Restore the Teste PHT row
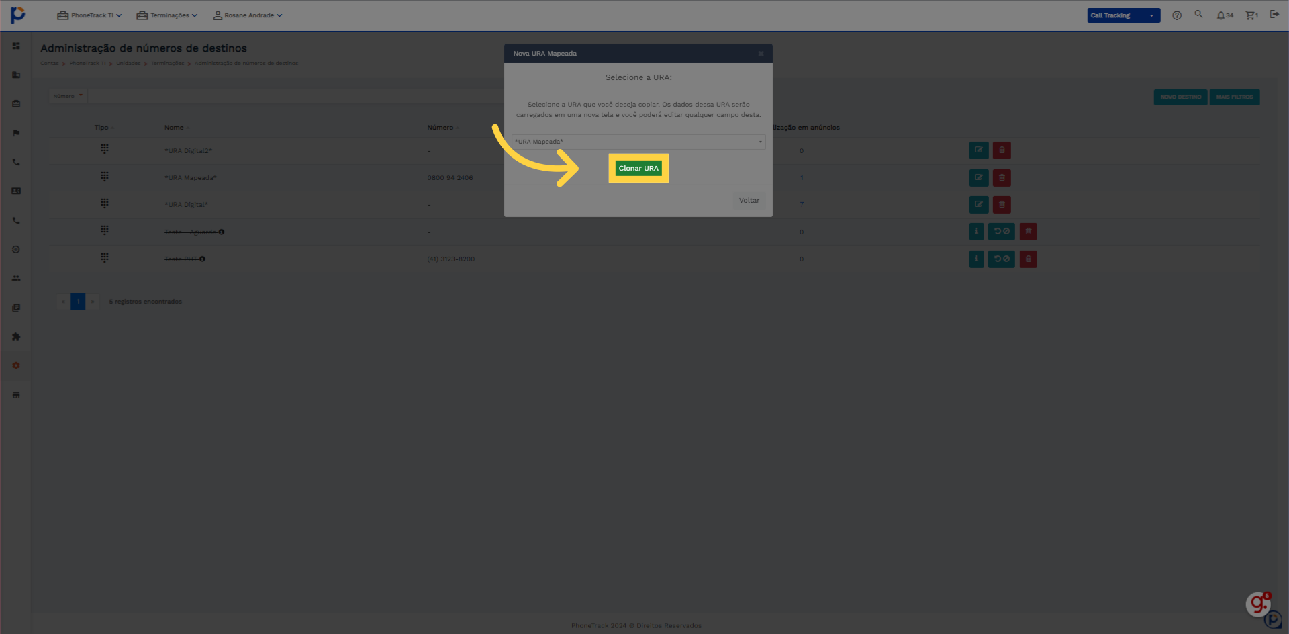This screenshot has width=1289, height=634. (1002, 259)
